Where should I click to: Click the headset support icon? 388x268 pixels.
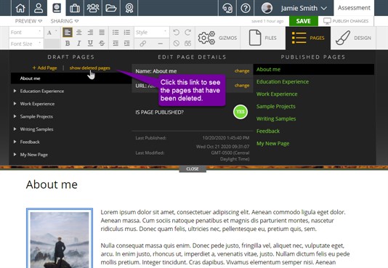(x=227, y=8)
